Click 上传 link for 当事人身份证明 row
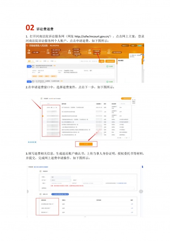170x241 pixels. pyautogui.click(x=132, y=208)
